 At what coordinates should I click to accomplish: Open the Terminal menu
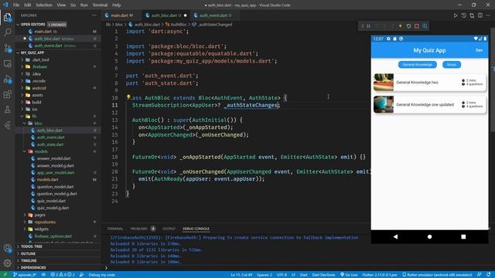(100, 5)
